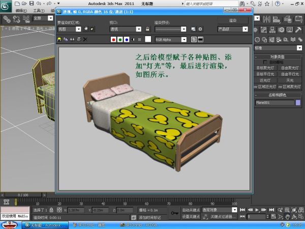Click the 目标聚光灯 target spot button
The height and width of the screenshot is (229, 305).
(x=265, y=68)
